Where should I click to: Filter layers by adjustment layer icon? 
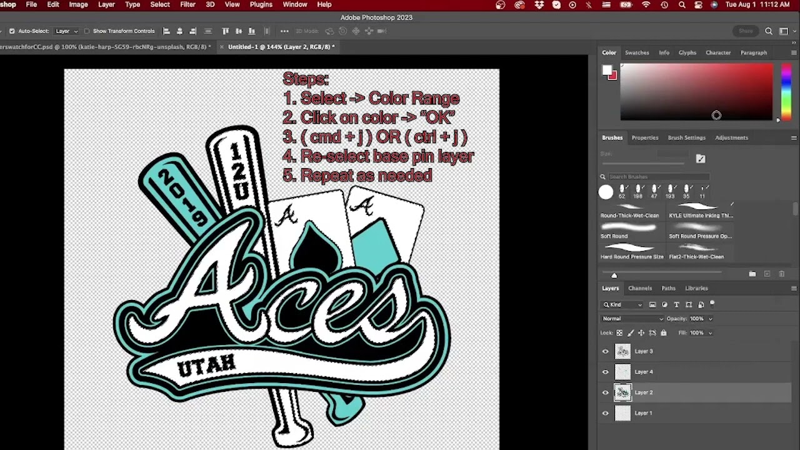(664, 304)
